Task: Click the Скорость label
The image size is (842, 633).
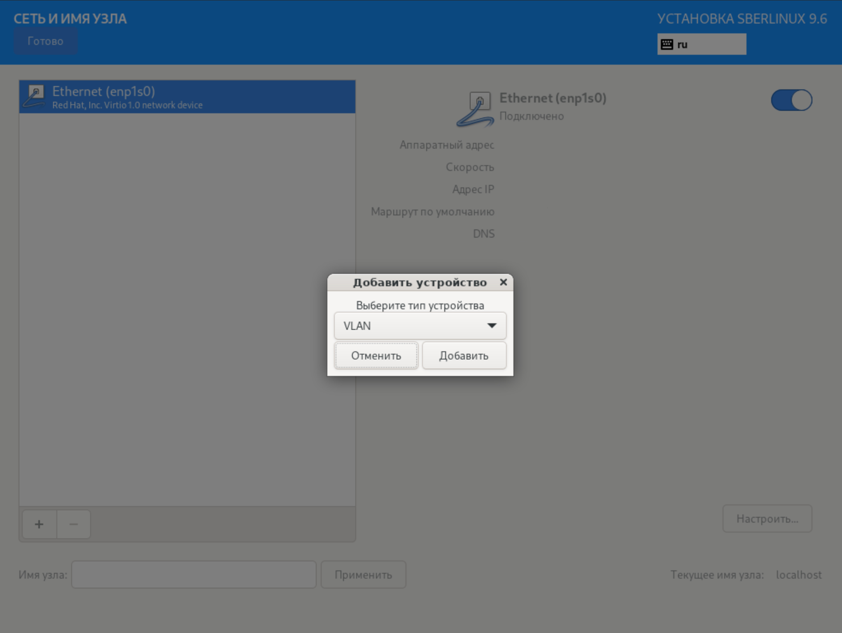Action: [470, 167]
